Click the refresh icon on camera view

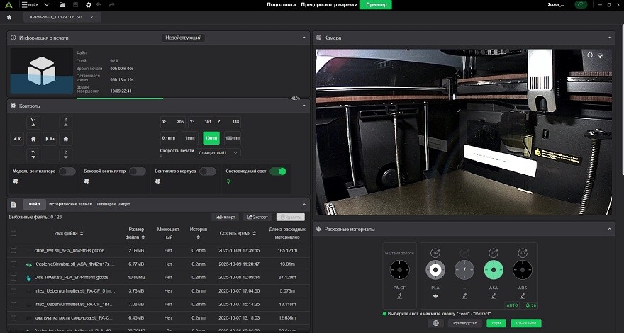(590, 55)
